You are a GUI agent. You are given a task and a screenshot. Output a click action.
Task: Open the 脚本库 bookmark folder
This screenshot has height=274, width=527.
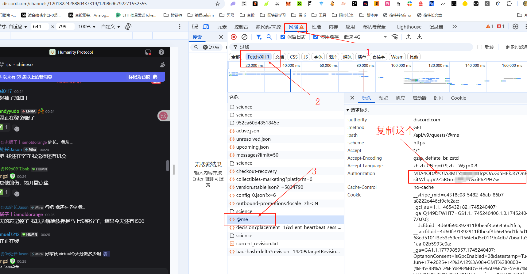(x=369, y=15)
